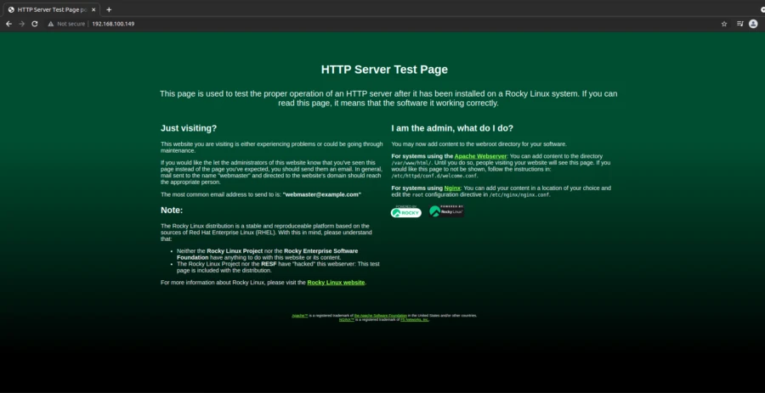765x393 pixels.
Task: Open the media control icon in toolbar
Action: click(x=739, y=24)
